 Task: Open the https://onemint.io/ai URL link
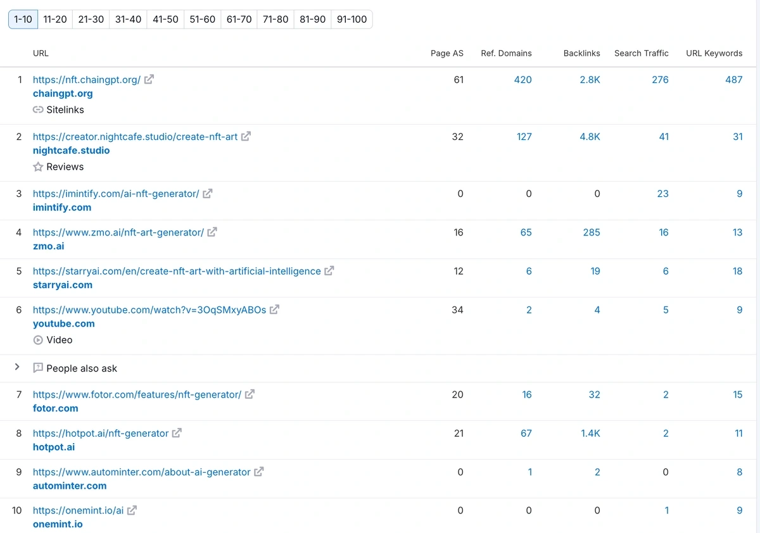coord(79,510)
